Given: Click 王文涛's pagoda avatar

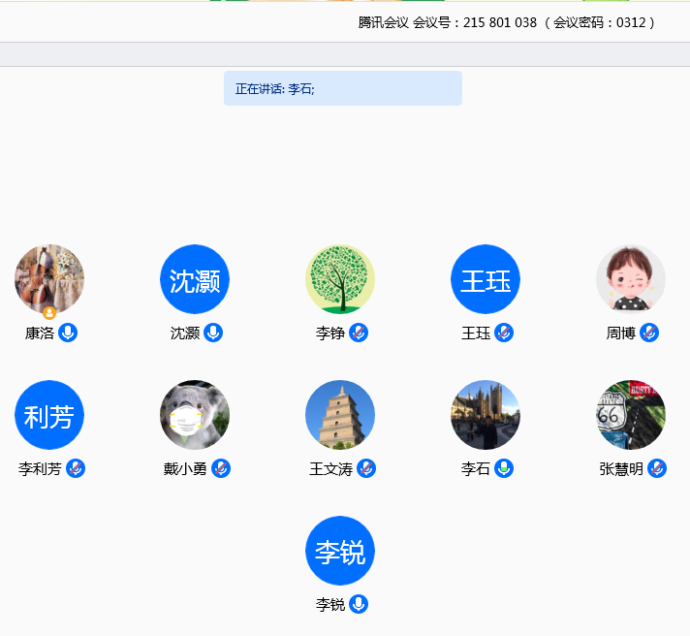Looking at the screenshot, I should point(340,415).
